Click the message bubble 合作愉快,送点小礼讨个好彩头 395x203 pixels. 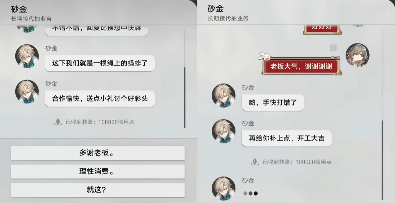tap(100, 98)
